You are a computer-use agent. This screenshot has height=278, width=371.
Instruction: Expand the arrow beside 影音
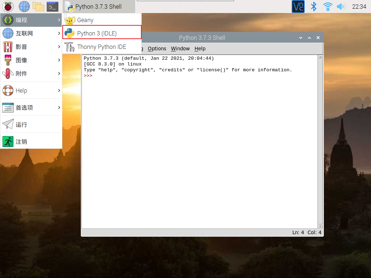click(x=59, y=47)
